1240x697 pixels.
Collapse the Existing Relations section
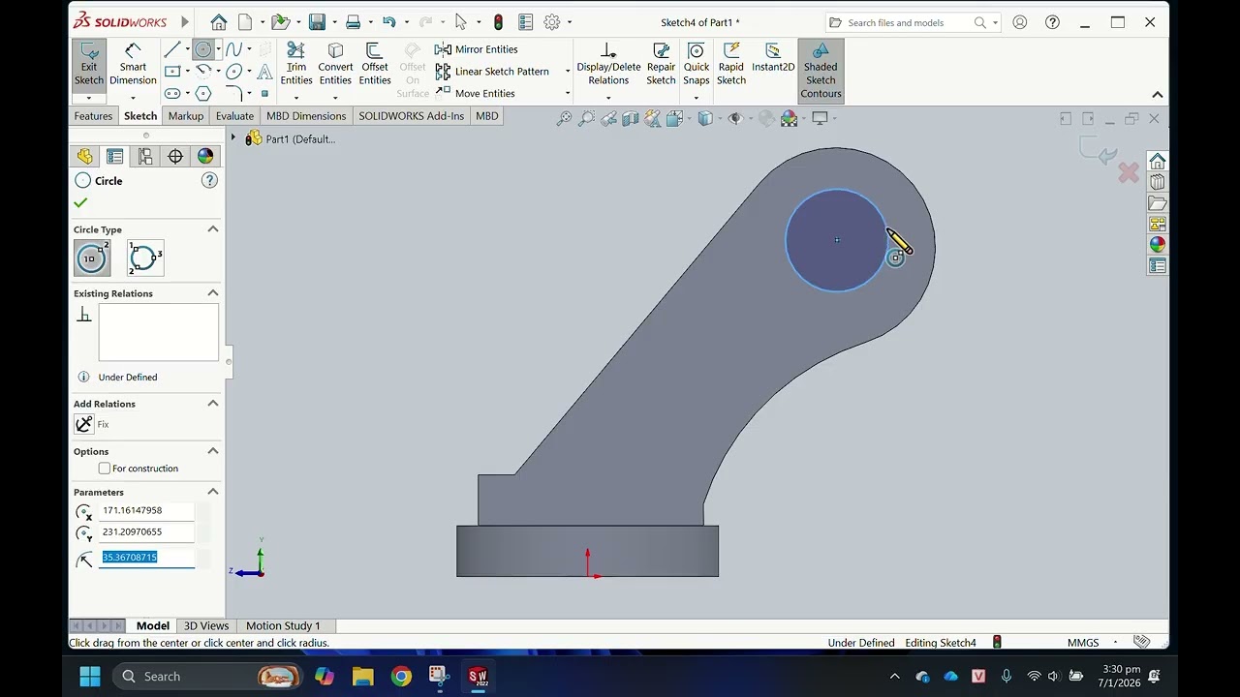[213, 293]
